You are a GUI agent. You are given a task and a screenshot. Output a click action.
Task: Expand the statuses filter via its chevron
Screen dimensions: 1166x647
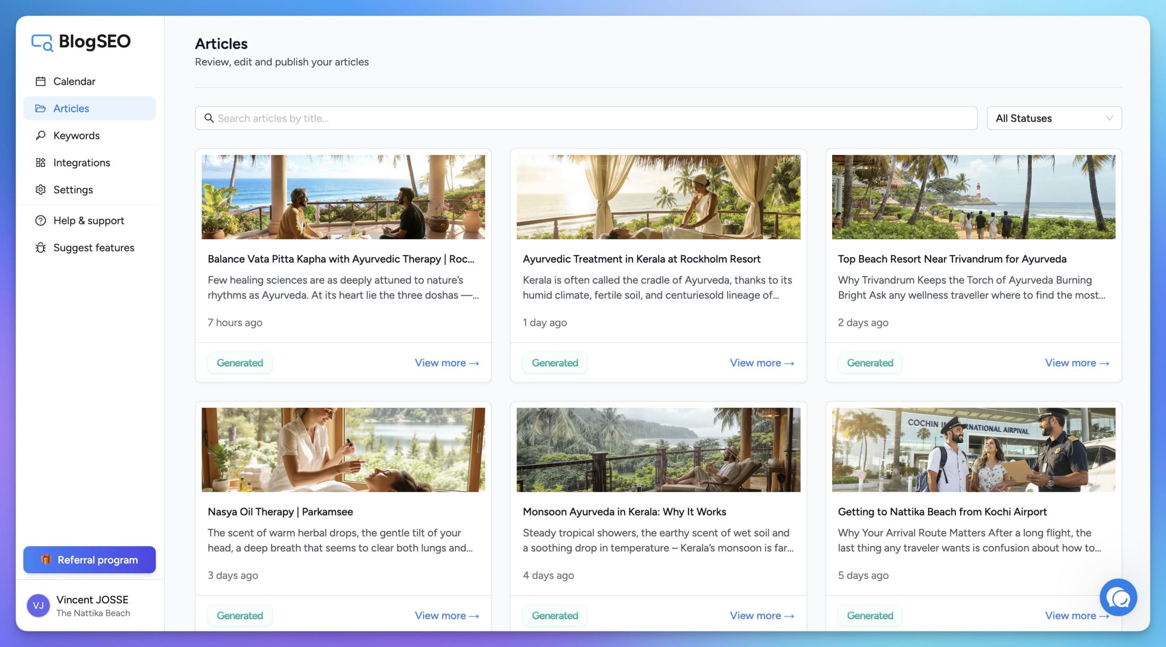pyautogui.click(x=1110, y=118)
